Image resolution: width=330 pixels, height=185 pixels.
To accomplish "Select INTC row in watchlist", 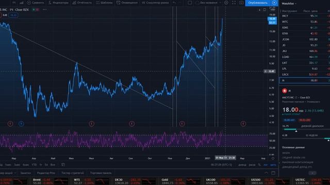I will pyautogui.click(x=305, y=22).
